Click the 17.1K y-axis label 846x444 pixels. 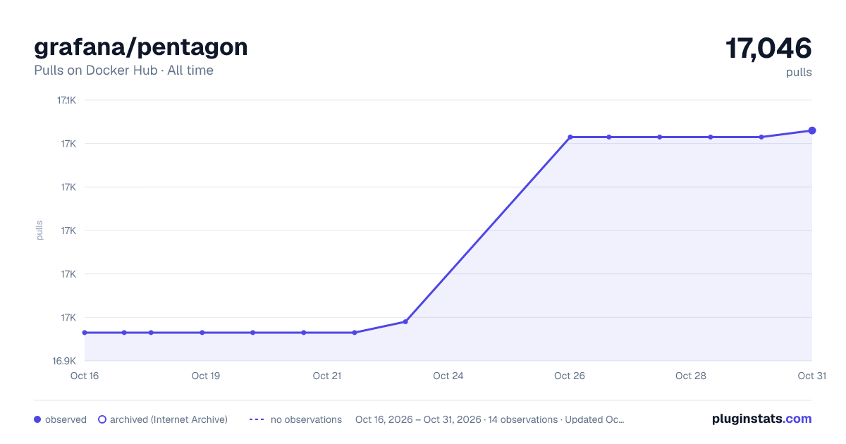[x=66, y=100]
